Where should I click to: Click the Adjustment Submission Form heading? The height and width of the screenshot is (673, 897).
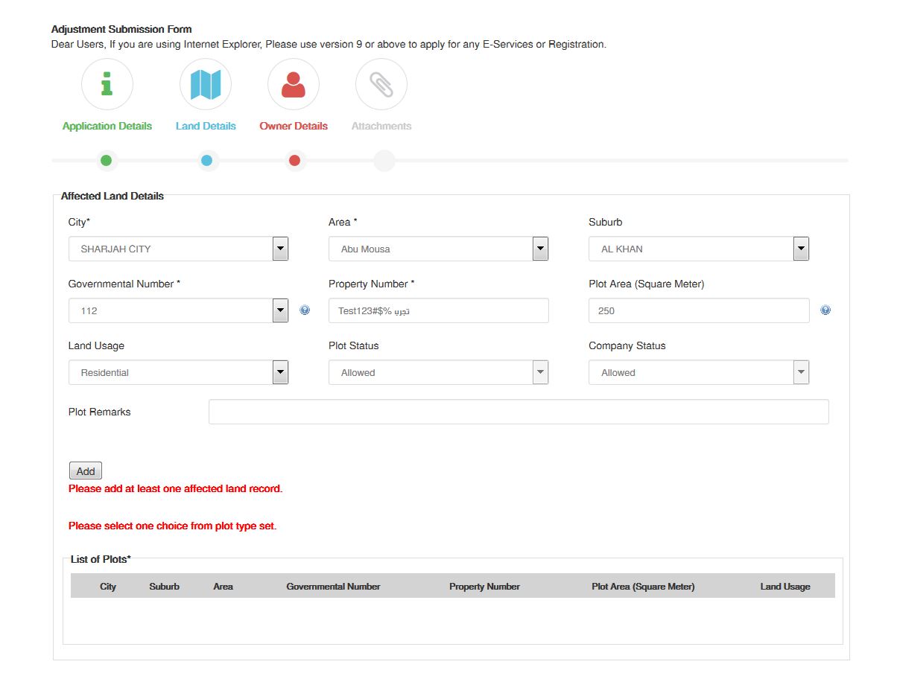pos(121,30)
